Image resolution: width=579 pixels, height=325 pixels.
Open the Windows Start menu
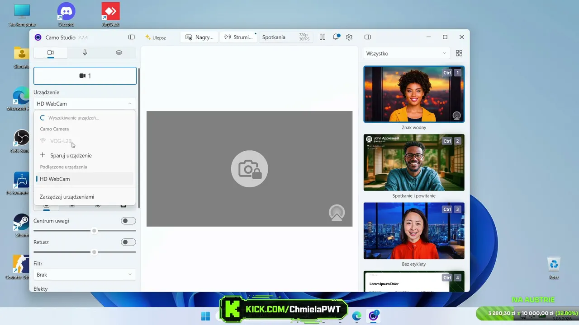point(205,316)
